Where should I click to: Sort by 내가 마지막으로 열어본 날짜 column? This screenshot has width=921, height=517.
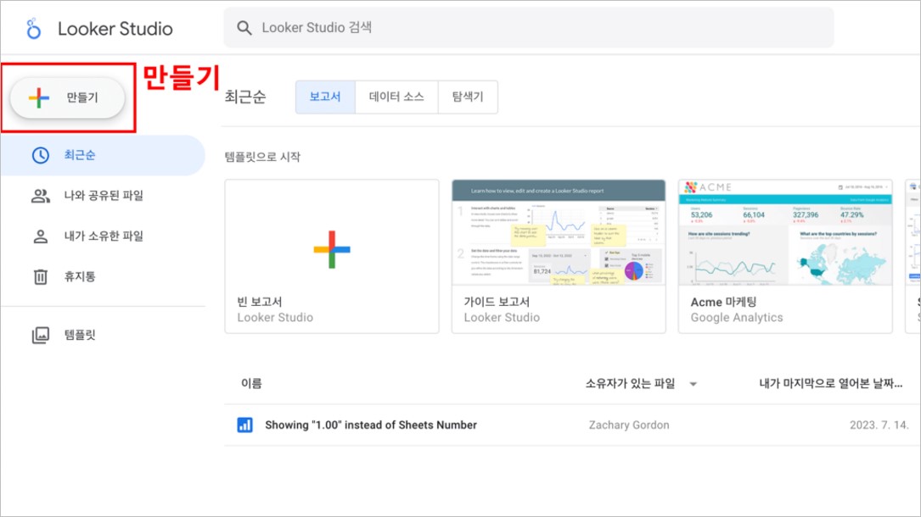pos(830,383)
